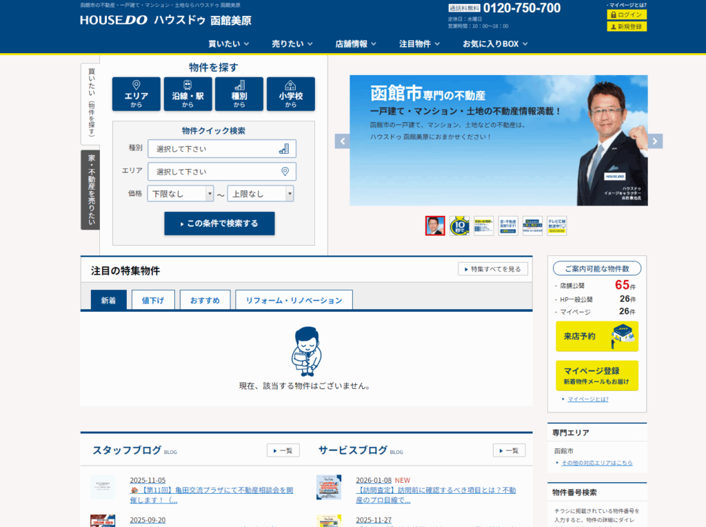
Task: Click the 特集すべてを見る button
Action: [x=493, y=269]
